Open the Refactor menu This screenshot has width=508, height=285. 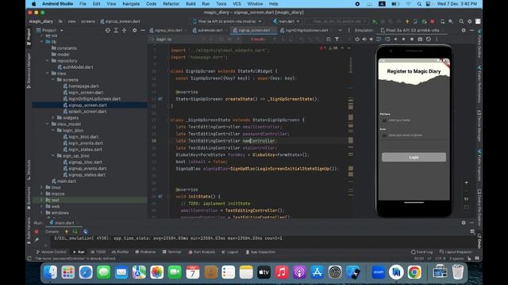(171, 4)
